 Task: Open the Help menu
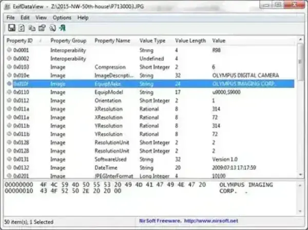[x=83, y=17]
